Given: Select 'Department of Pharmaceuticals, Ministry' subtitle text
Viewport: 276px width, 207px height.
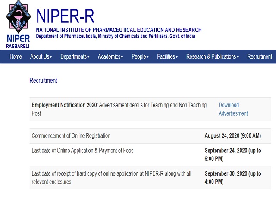Looking at the screenshot, I should point(116,36).
